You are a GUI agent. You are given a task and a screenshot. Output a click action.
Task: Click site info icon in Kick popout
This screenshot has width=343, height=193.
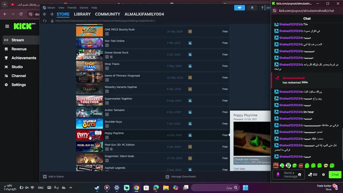point(274,11)
